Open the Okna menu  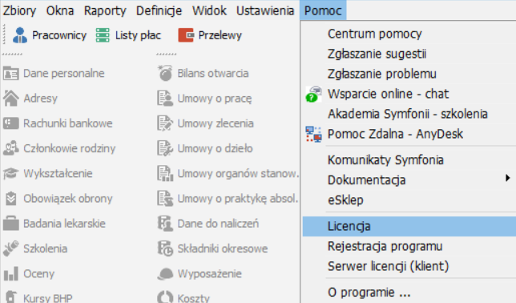60,10
